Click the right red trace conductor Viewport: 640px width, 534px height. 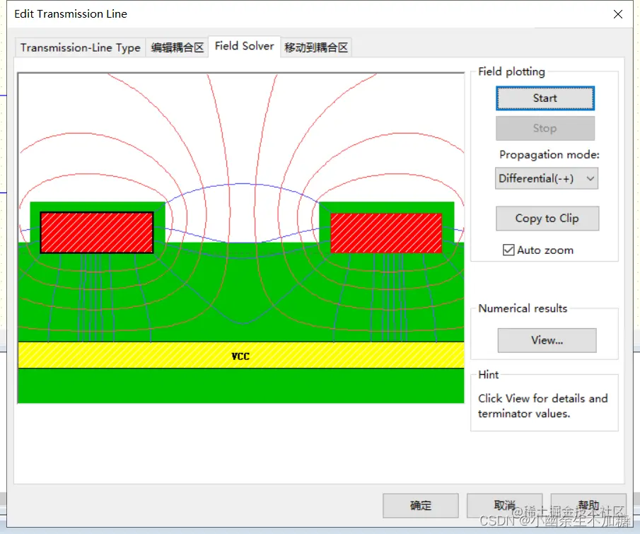(386, 233)
